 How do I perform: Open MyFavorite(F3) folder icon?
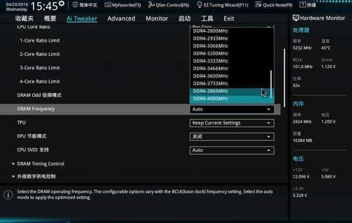pyautogui.click(x=108, y=5)
